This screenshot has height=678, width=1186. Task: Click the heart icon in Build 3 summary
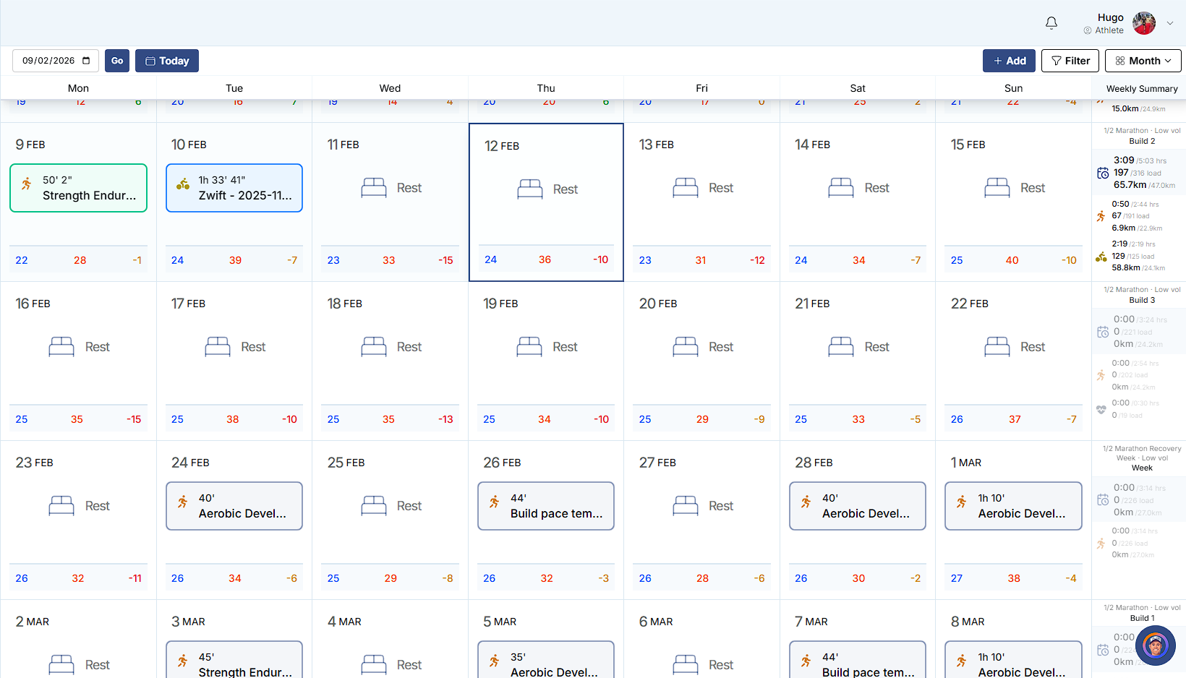pyautogui.click(x=1101, y=409)
